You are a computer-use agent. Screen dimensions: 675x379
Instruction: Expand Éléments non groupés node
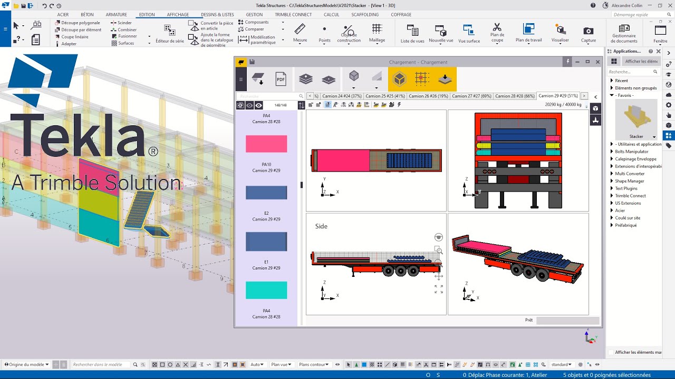tap(612, 88)
